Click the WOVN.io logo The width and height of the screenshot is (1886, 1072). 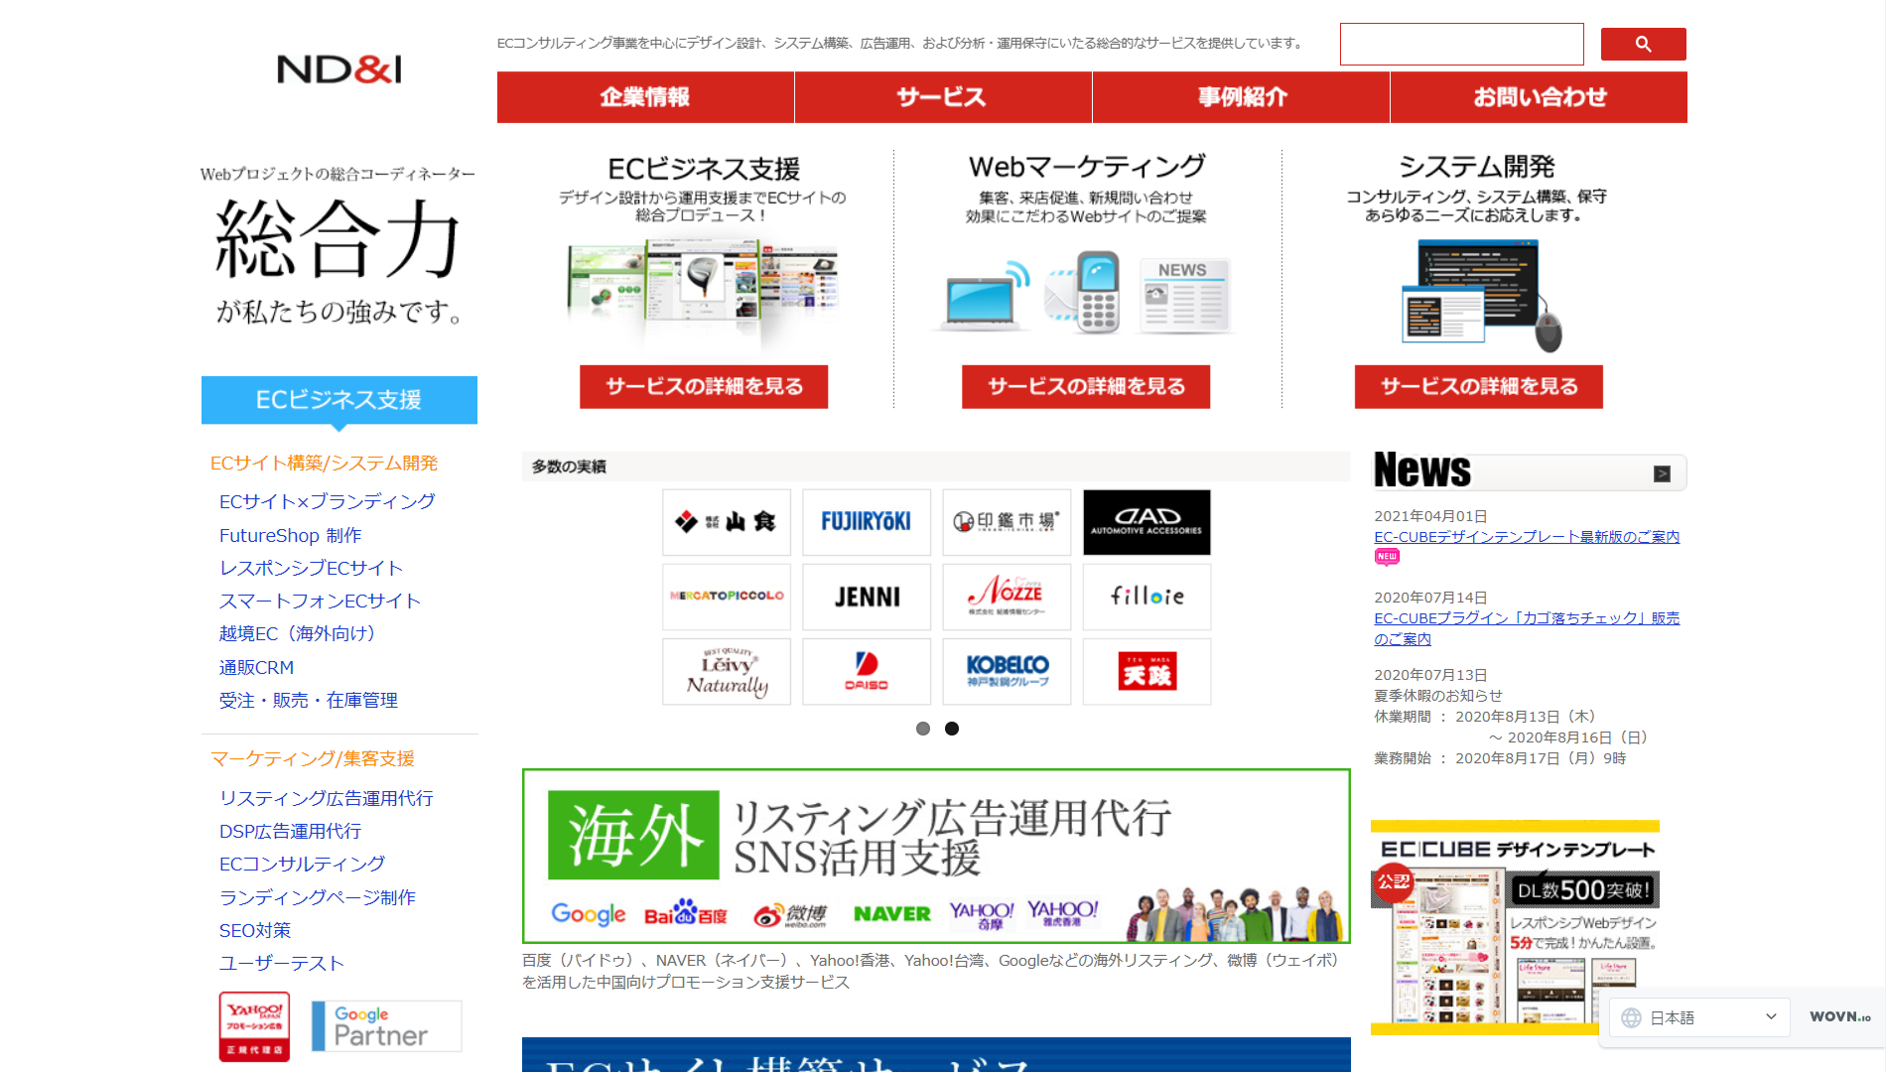(x=1839, y=1017)
